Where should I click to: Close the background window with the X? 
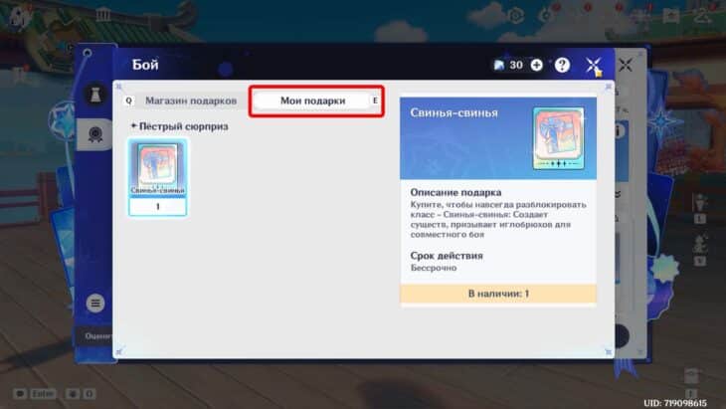626,65
